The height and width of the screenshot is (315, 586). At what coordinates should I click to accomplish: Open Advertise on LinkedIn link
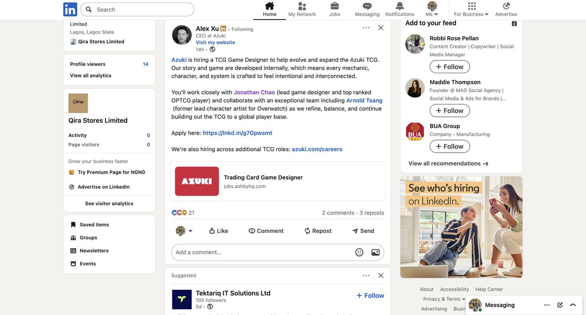[99, 187]
